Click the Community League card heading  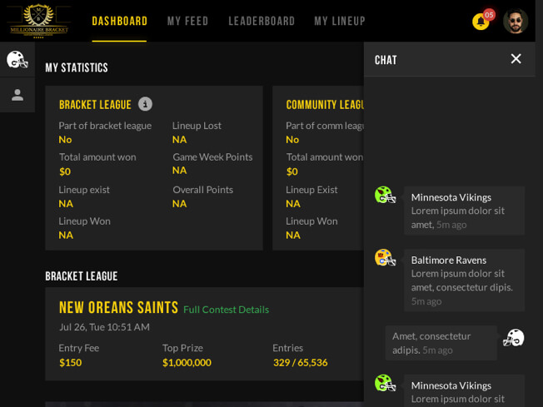(325, 105)
